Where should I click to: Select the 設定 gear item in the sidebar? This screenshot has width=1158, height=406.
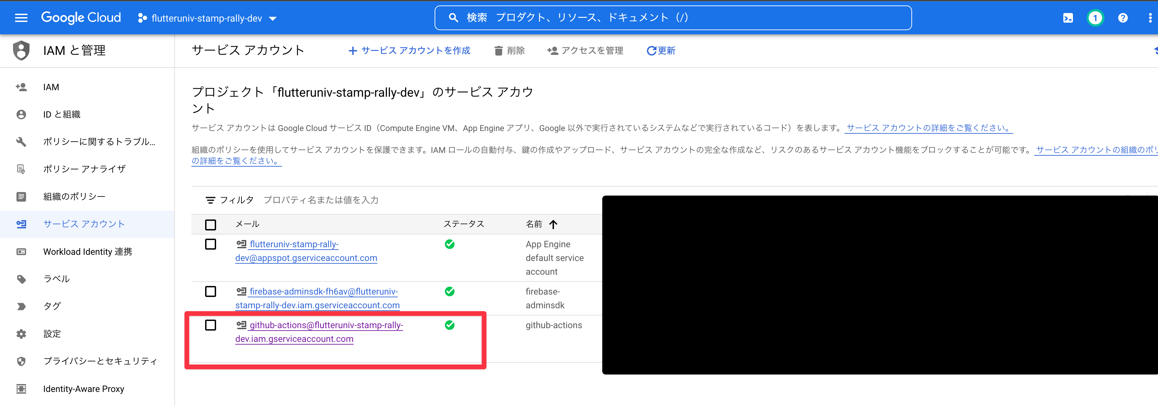pos(52,334)
